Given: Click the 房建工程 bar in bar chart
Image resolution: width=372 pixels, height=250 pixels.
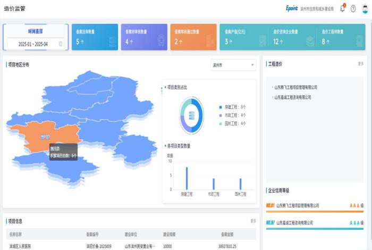Looking at the screenshot, I should 187,178.
